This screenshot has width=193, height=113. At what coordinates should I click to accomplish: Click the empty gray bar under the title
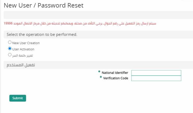click(98, 15)
